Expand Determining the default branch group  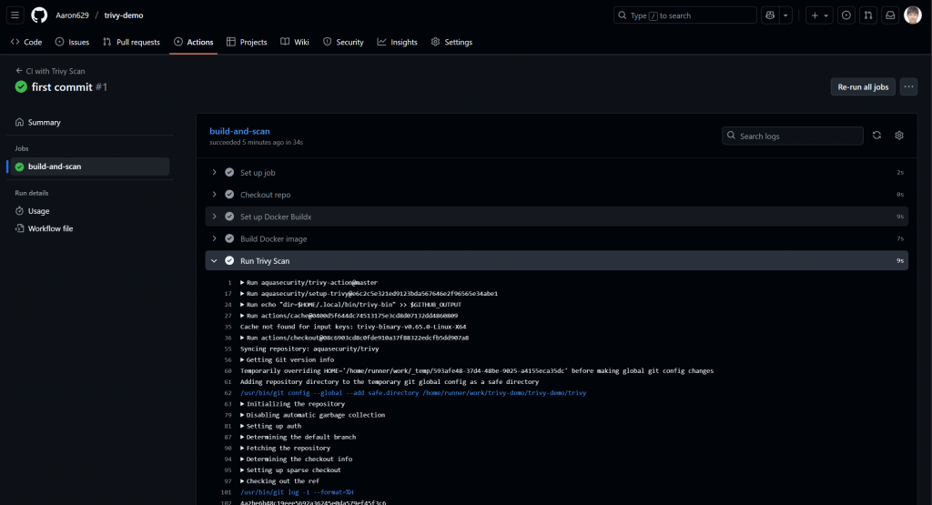pos(298,437)
